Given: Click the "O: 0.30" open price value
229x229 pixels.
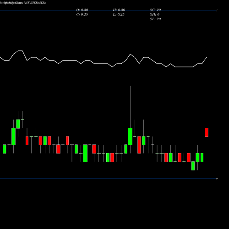Looking at the screenshot, I should 82,10.
